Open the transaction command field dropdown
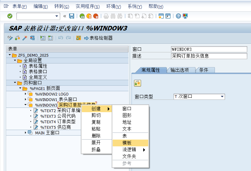 57,16
